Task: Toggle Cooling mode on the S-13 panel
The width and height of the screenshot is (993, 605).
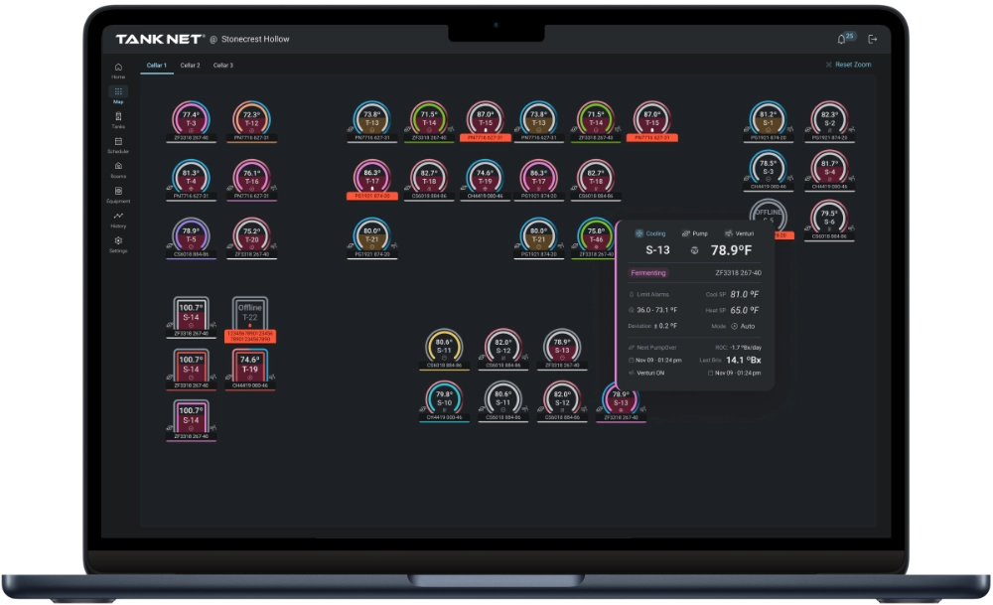Action: point(650,233)
